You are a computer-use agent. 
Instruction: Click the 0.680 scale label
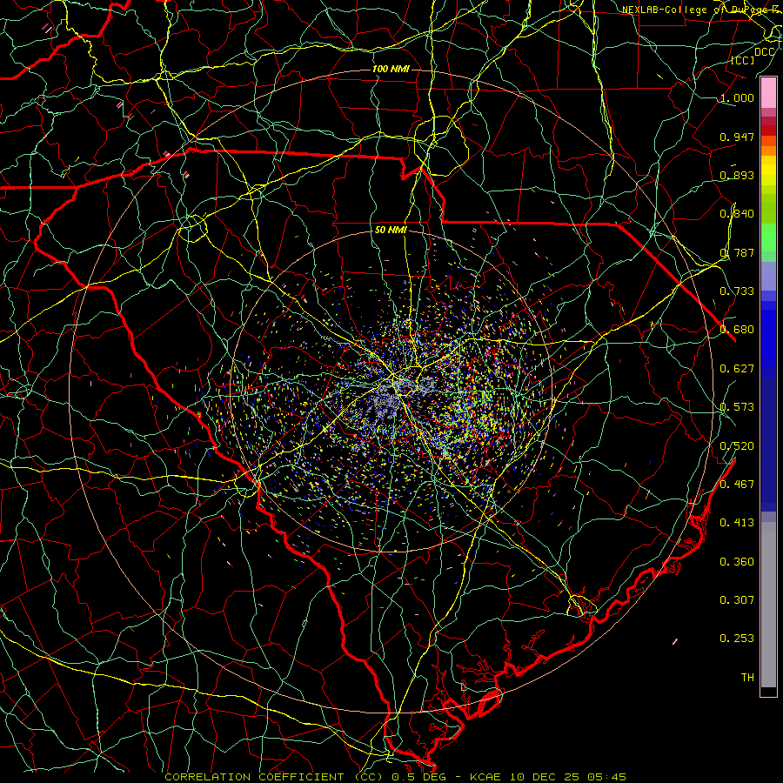(x=737, y=329)
